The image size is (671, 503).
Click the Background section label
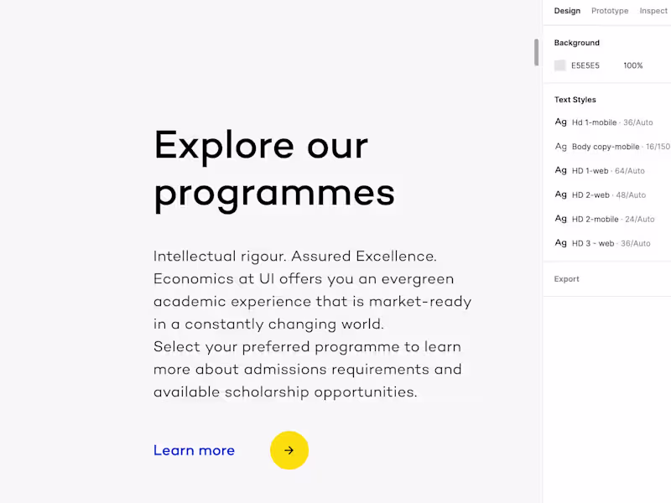point(577,43)
